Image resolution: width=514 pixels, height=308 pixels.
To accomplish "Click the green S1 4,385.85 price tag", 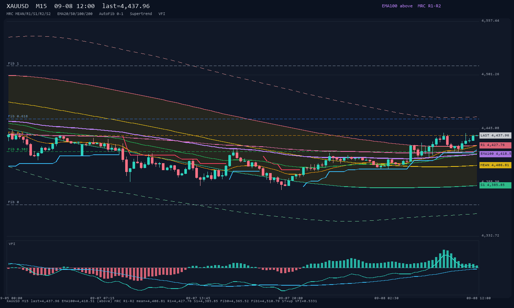I will 495,185.
